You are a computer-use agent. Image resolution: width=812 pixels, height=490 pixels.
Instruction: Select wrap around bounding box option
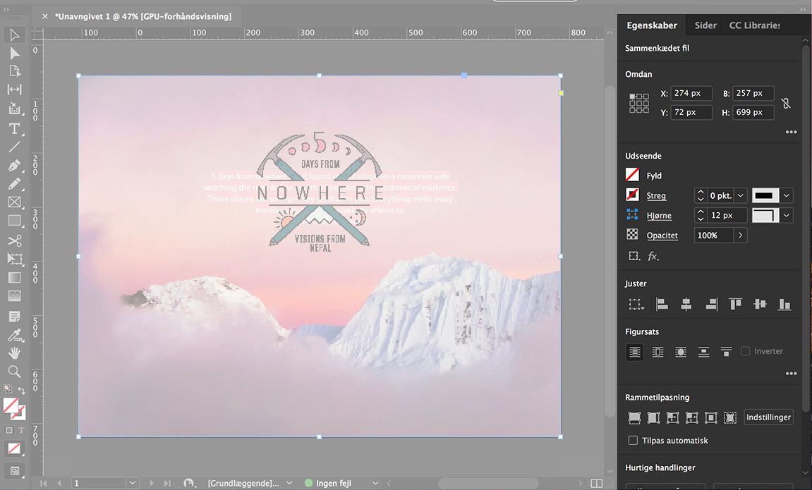pyautogui.click(x=658, y=353)
